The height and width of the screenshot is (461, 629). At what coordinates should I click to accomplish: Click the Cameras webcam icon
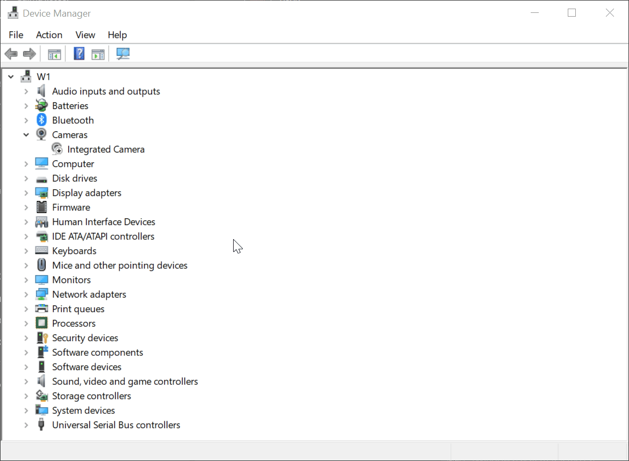pos(41,134)
